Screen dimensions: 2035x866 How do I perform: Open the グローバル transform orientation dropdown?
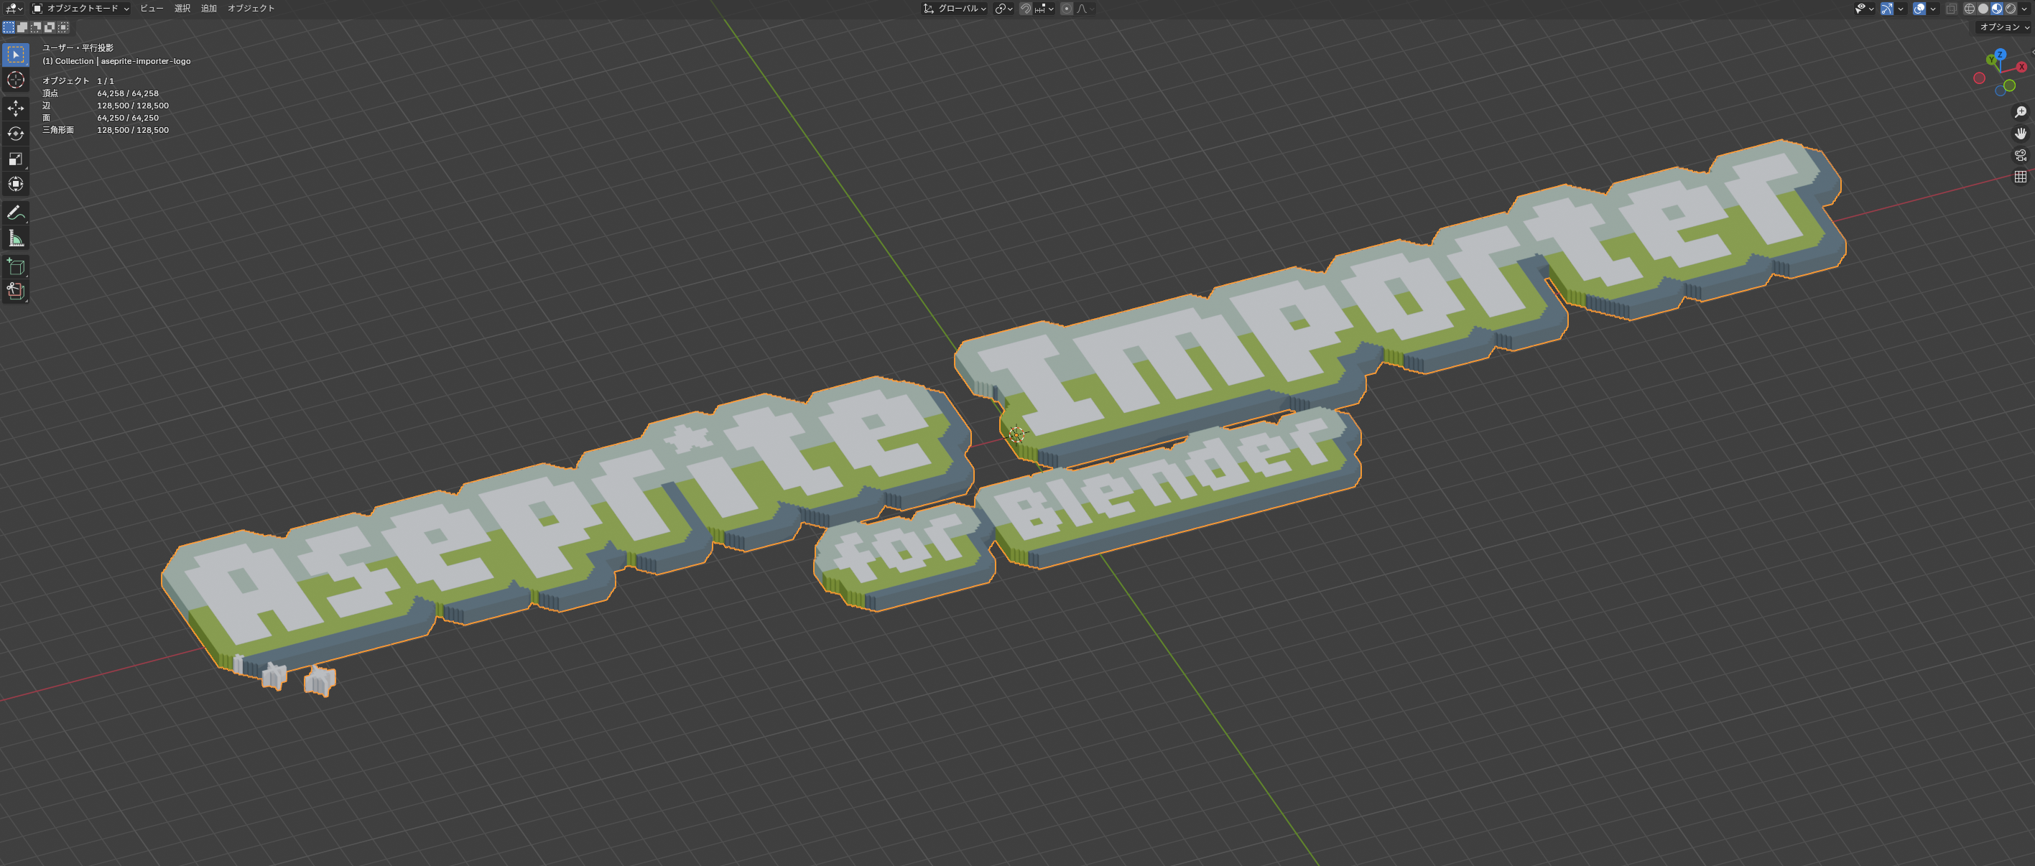(x=958, y=9)
